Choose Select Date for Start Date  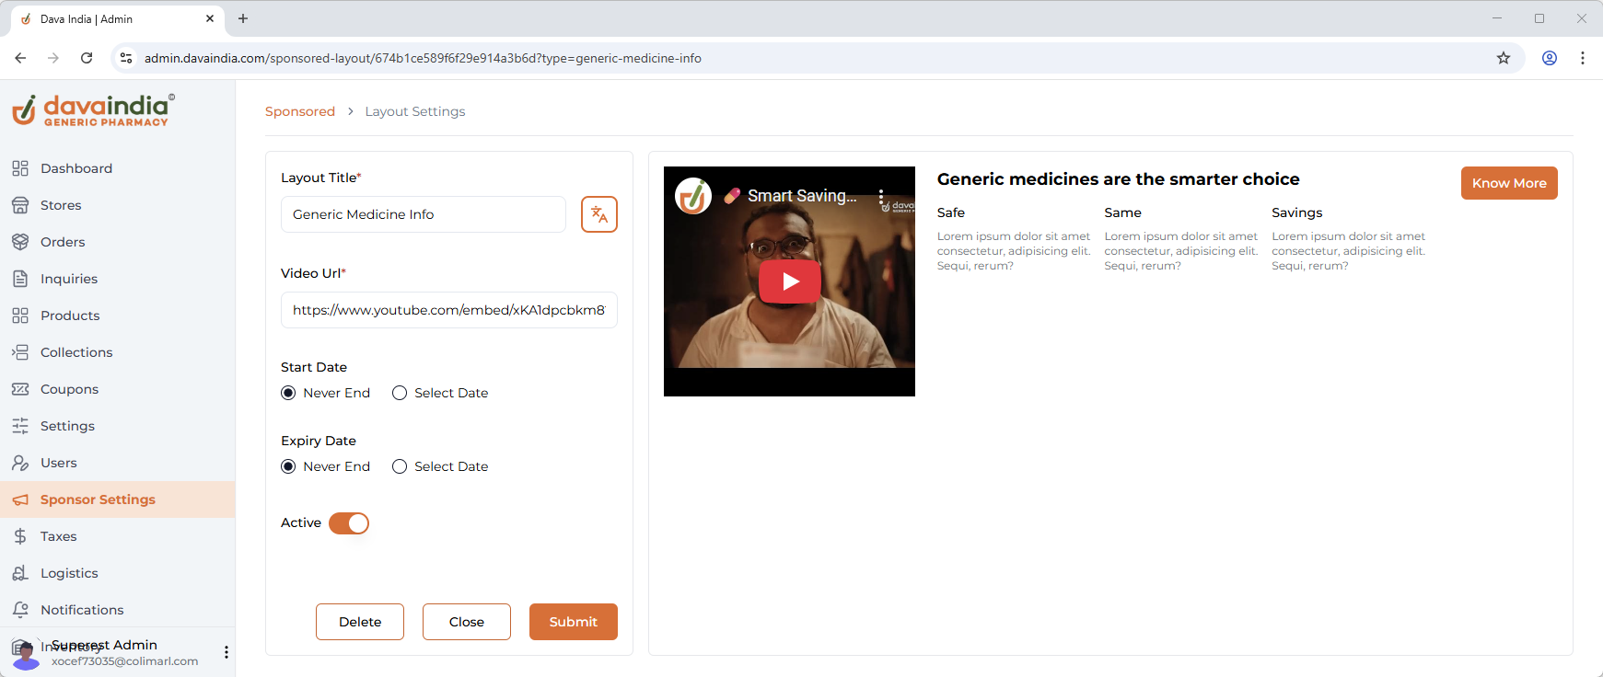pos(400,393)
